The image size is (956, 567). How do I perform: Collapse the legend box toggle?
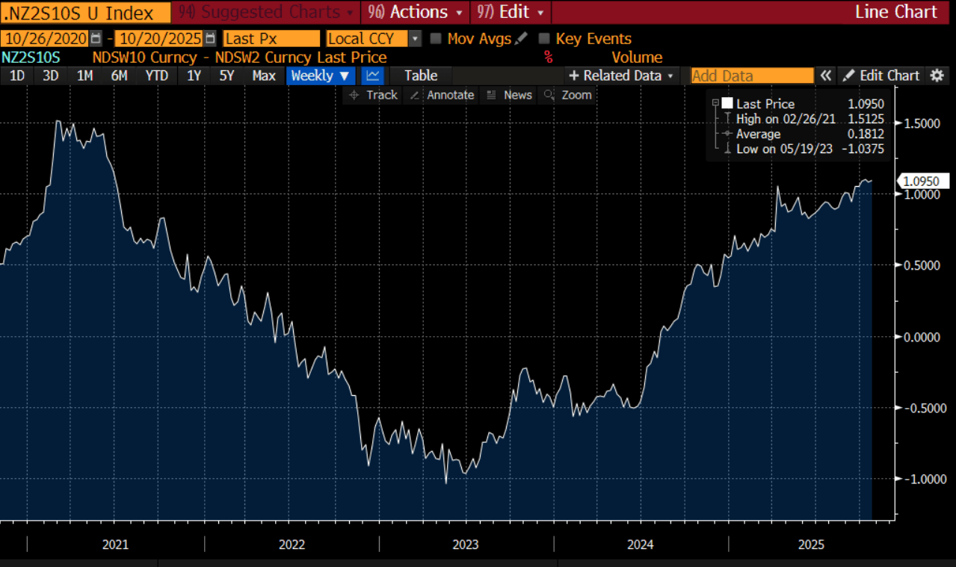click(x=715, y=103)
